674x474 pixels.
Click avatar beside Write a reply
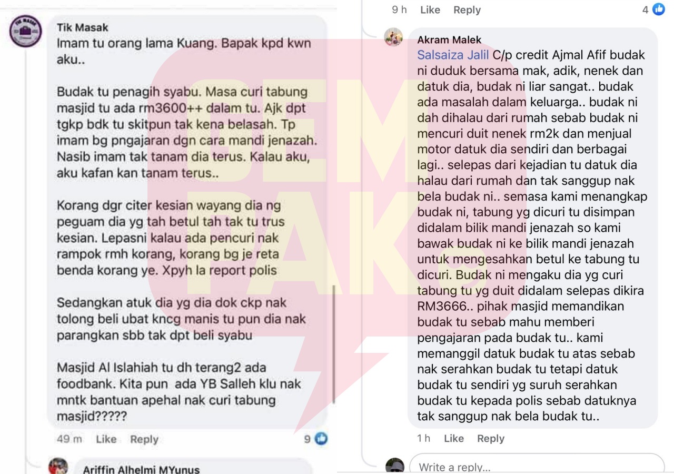point(394,467)
